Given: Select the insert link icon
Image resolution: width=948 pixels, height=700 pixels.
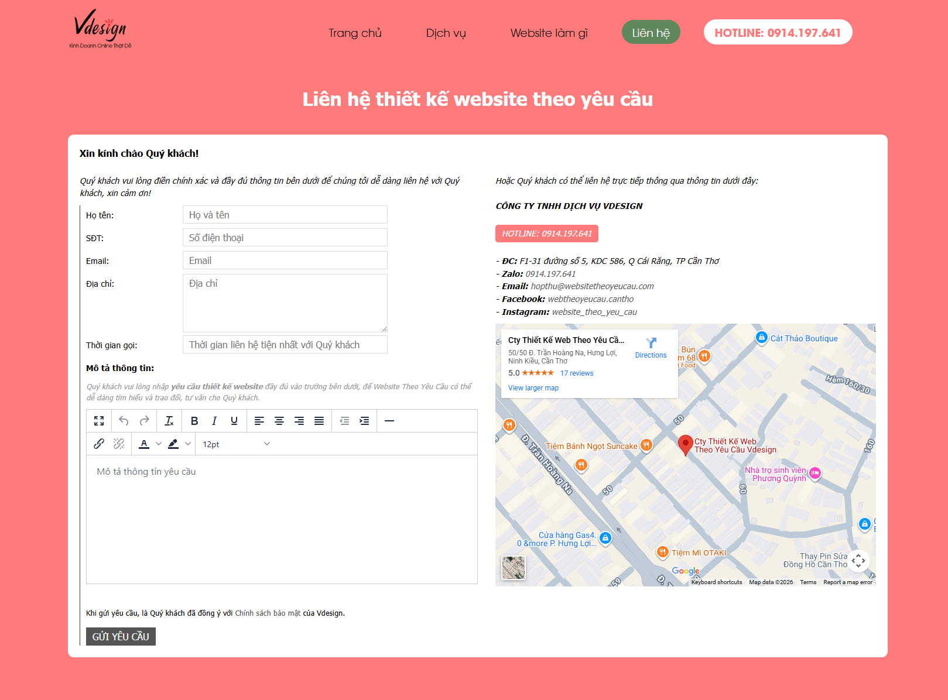Looking at the screenshot, I should 98,444.
